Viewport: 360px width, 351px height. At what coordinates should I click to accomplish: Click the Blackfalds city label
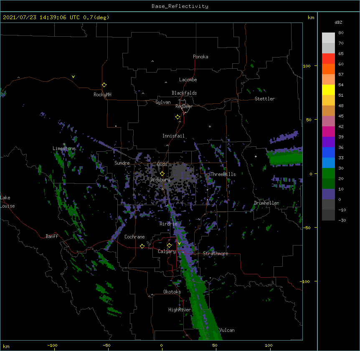[184, 93]
